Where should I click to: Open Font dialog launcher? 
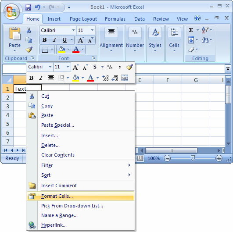[x=93, y=58]
